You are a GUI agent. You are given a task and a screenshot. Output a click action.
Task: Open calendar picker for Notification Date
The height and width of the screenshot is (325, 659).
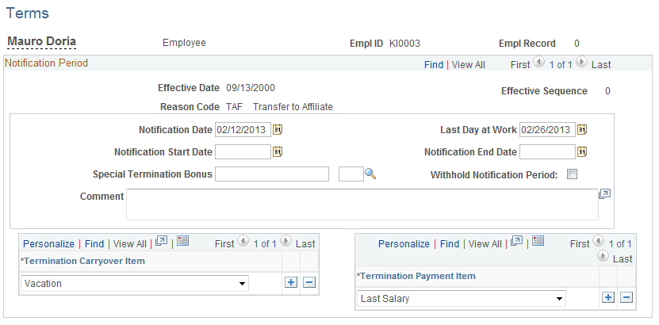point(278,130)
